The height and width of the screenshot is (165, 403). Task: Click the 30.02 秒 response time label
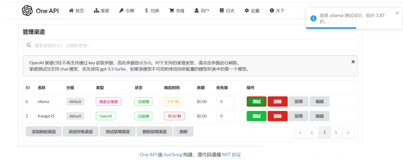(x=174, y=116)
